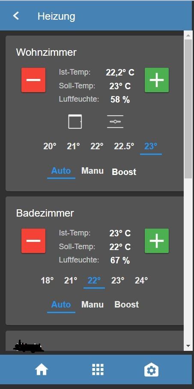
Task: Open the Wohnzimmer valve slider icon
Action: (x=115, y=121)
